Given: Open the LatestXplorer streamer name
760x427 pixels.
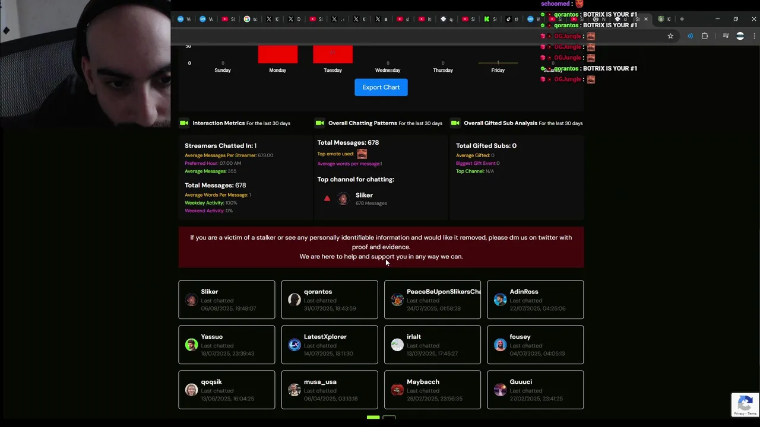Looking at the screenshot, I should click(325, 337).
